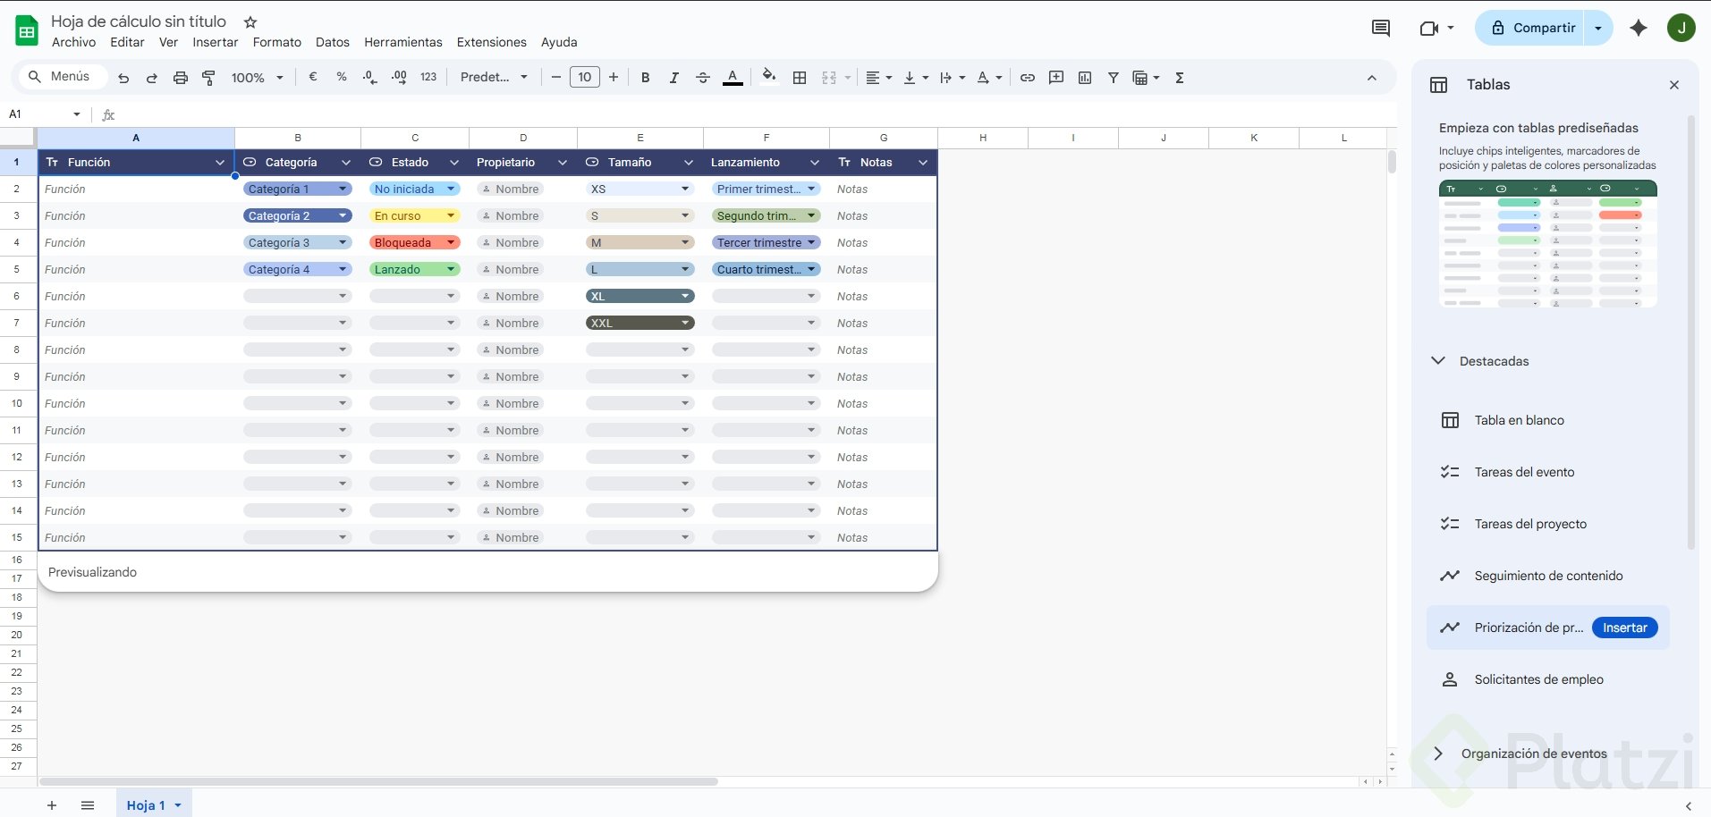The height and width of the screenshot is (817, 1711).
Task: Select the Hoja 1 sheet tab
Action: (154, 805)
